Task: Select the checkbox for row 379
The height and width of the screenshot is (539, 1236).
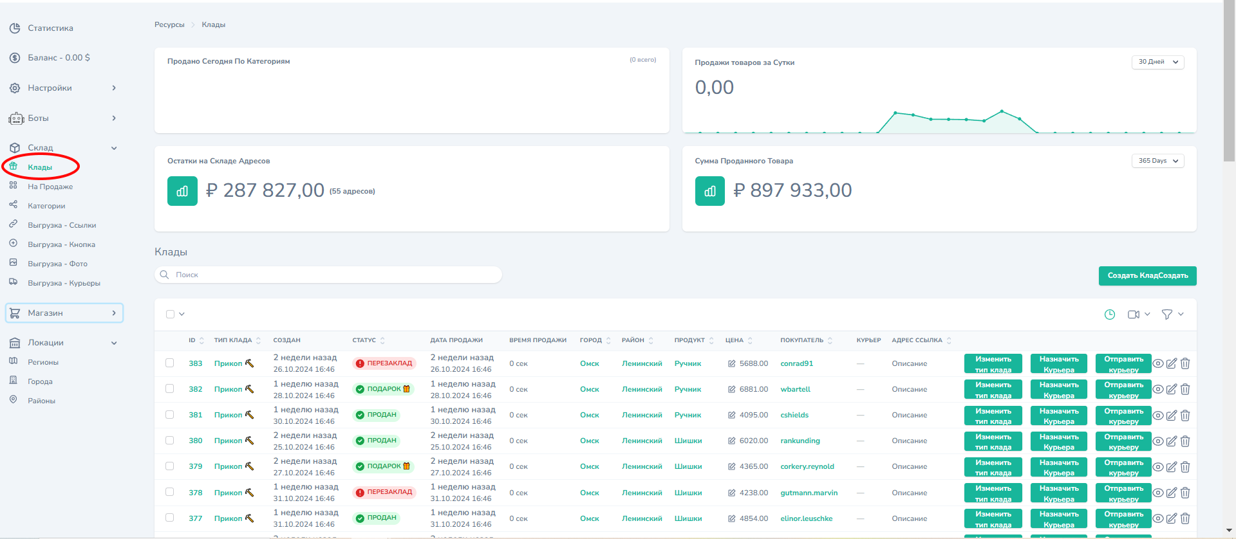Action: click(x=170, y=466)
